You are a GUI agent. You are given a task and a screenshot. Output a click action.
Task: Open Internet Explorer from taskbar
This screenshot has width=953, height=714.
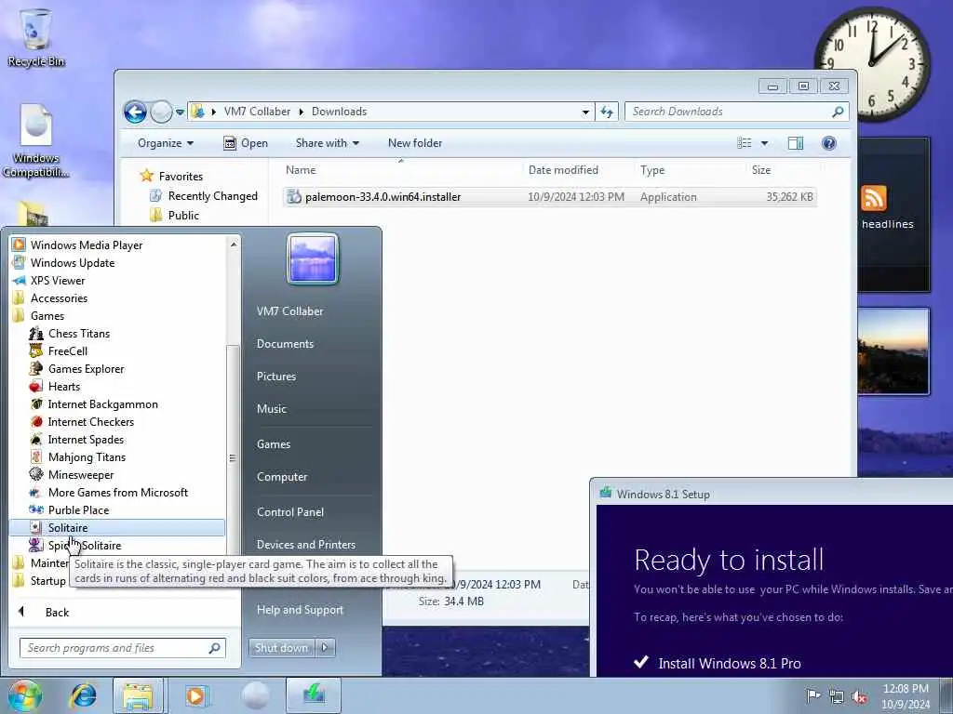point(83,695)
